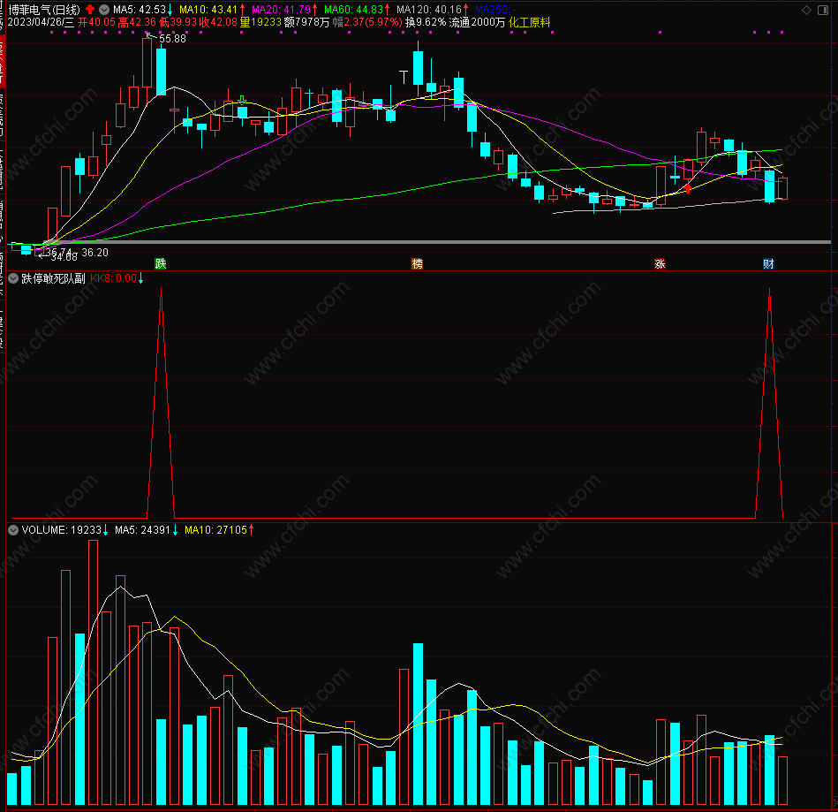Click the 幅2.37(5.97%) change value
Viewport: 838px width, 812px height.
pos(367,22)
